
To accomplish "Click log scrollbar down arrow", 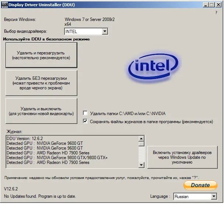I will point(141,165).
